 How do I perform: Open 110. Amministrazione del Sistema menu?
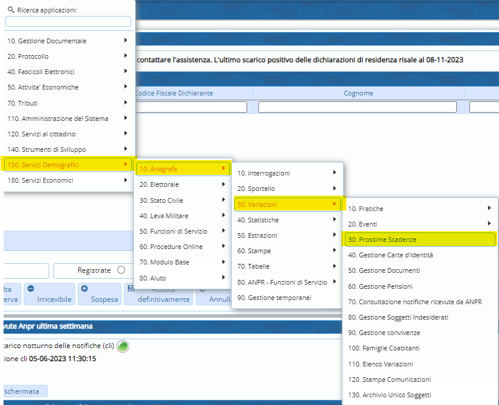[x=68, y=119]
